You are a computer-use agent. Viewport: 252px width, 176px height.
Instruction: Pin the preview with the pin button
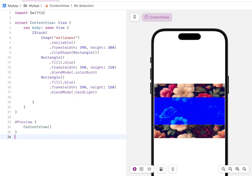click(x=135, y=17)
